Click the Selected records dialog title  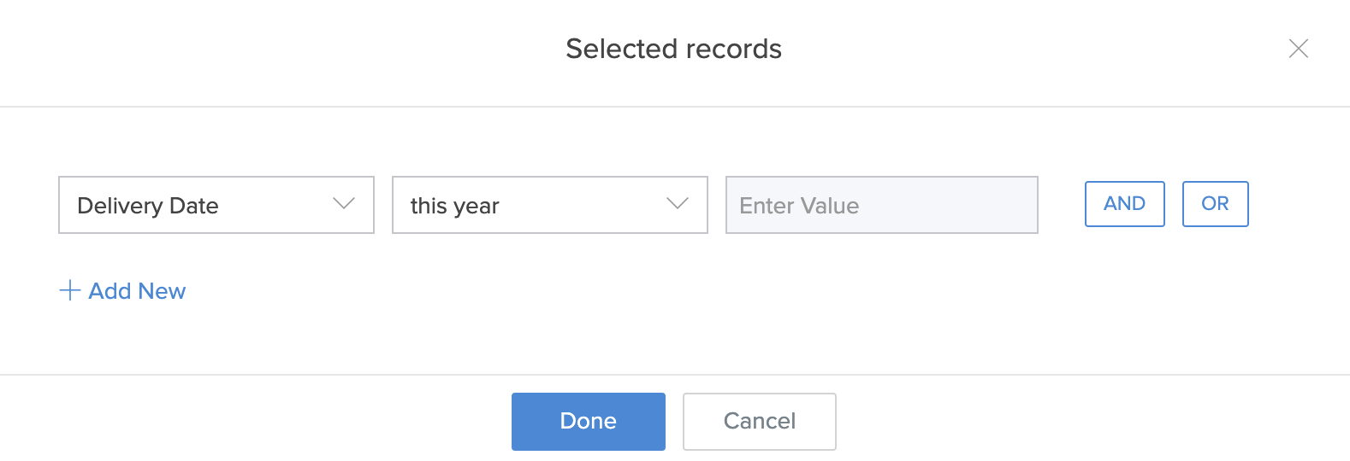pyautogui.click(x=673, y=49)
